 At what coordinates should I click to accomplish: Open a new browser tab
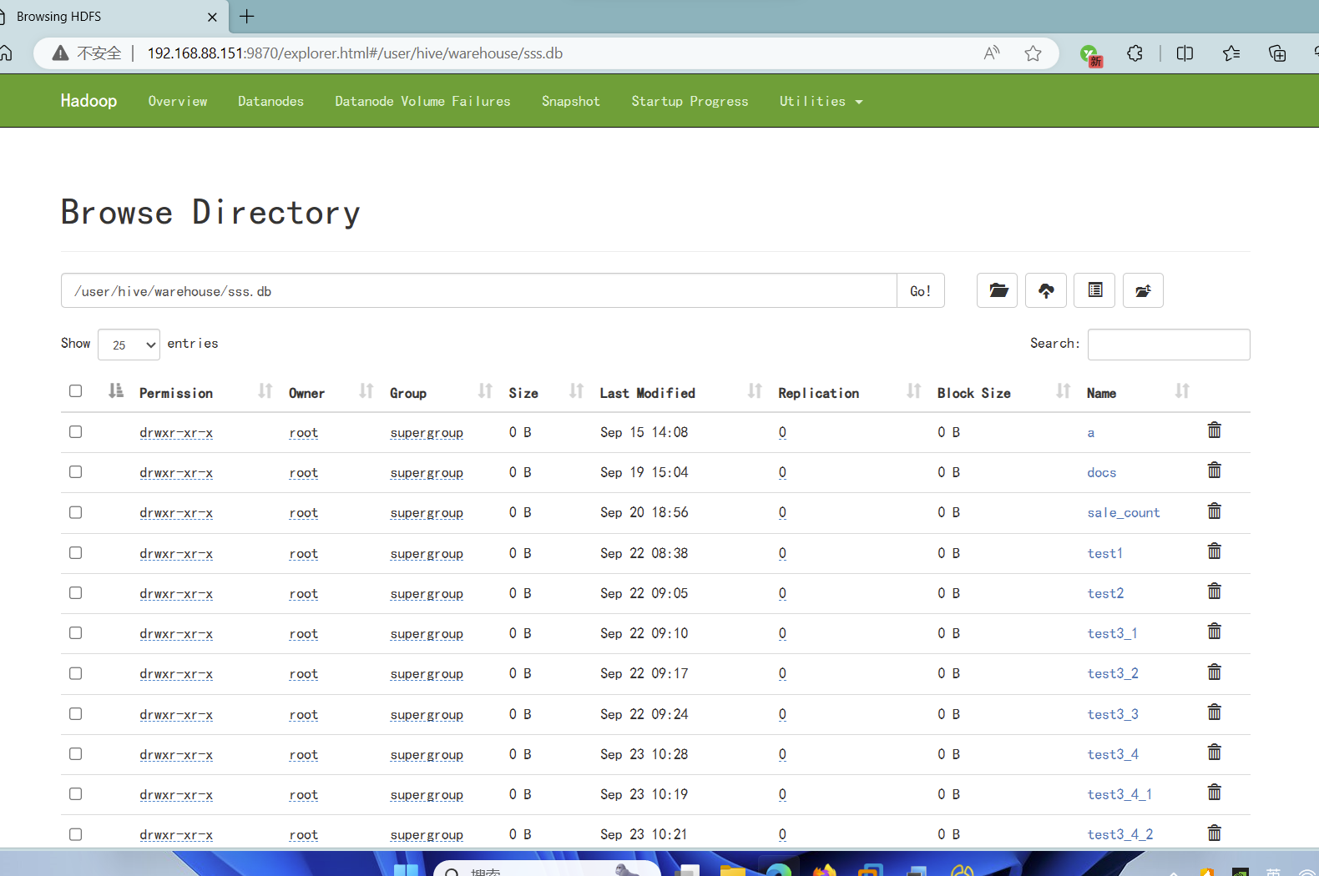click(247, 17)
